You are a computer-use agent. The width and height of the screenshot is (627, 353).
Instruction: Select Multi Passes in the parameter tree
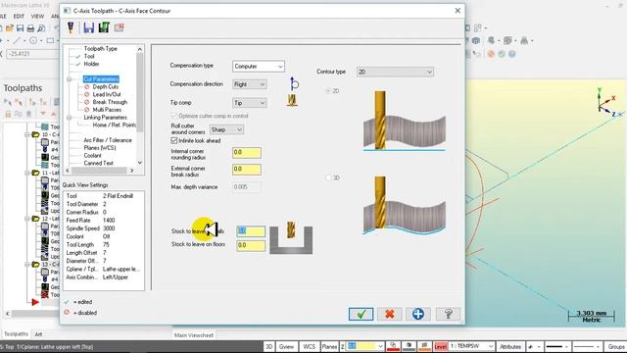point(107,110)
